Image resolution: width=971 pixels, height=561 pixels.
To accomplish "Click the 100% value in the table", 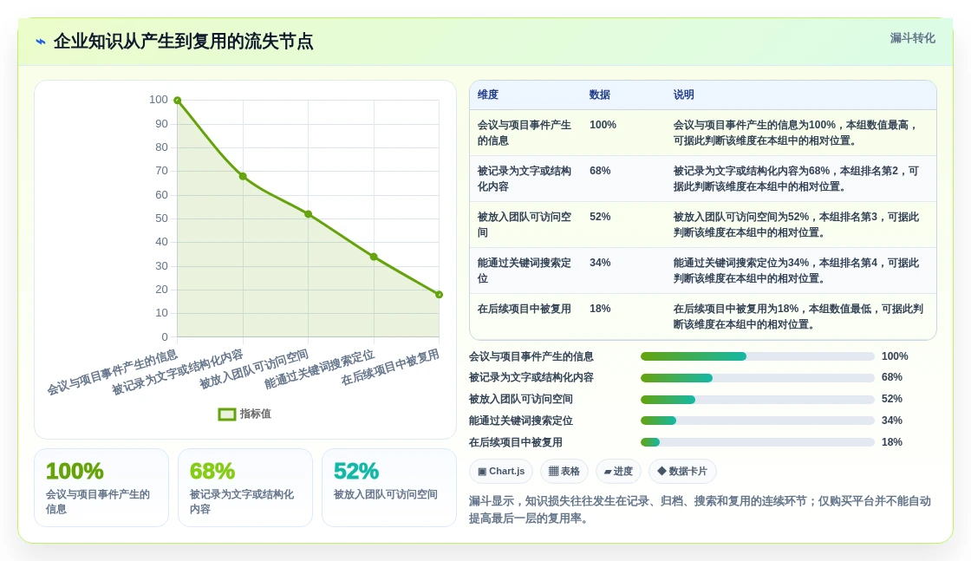I will click(x=603, y=125).
